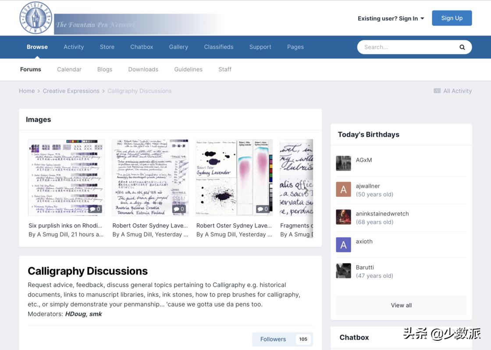The height and width of the screenshot is (350, 491).
Task: Click comment count on Six purplish inks image
Action: coord(95,209)
